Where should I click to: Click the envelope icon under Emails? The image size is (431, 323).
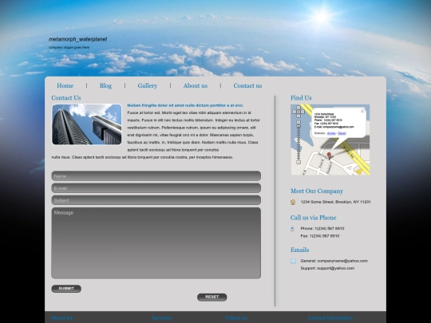point(293,261)
